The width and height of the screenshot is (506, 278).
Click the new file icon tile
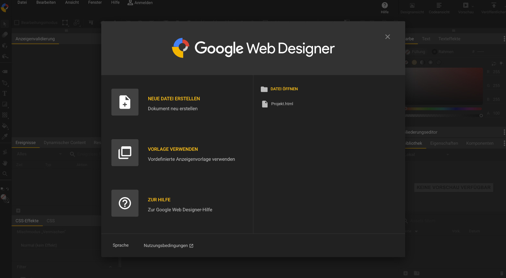(x=125, y=102)
